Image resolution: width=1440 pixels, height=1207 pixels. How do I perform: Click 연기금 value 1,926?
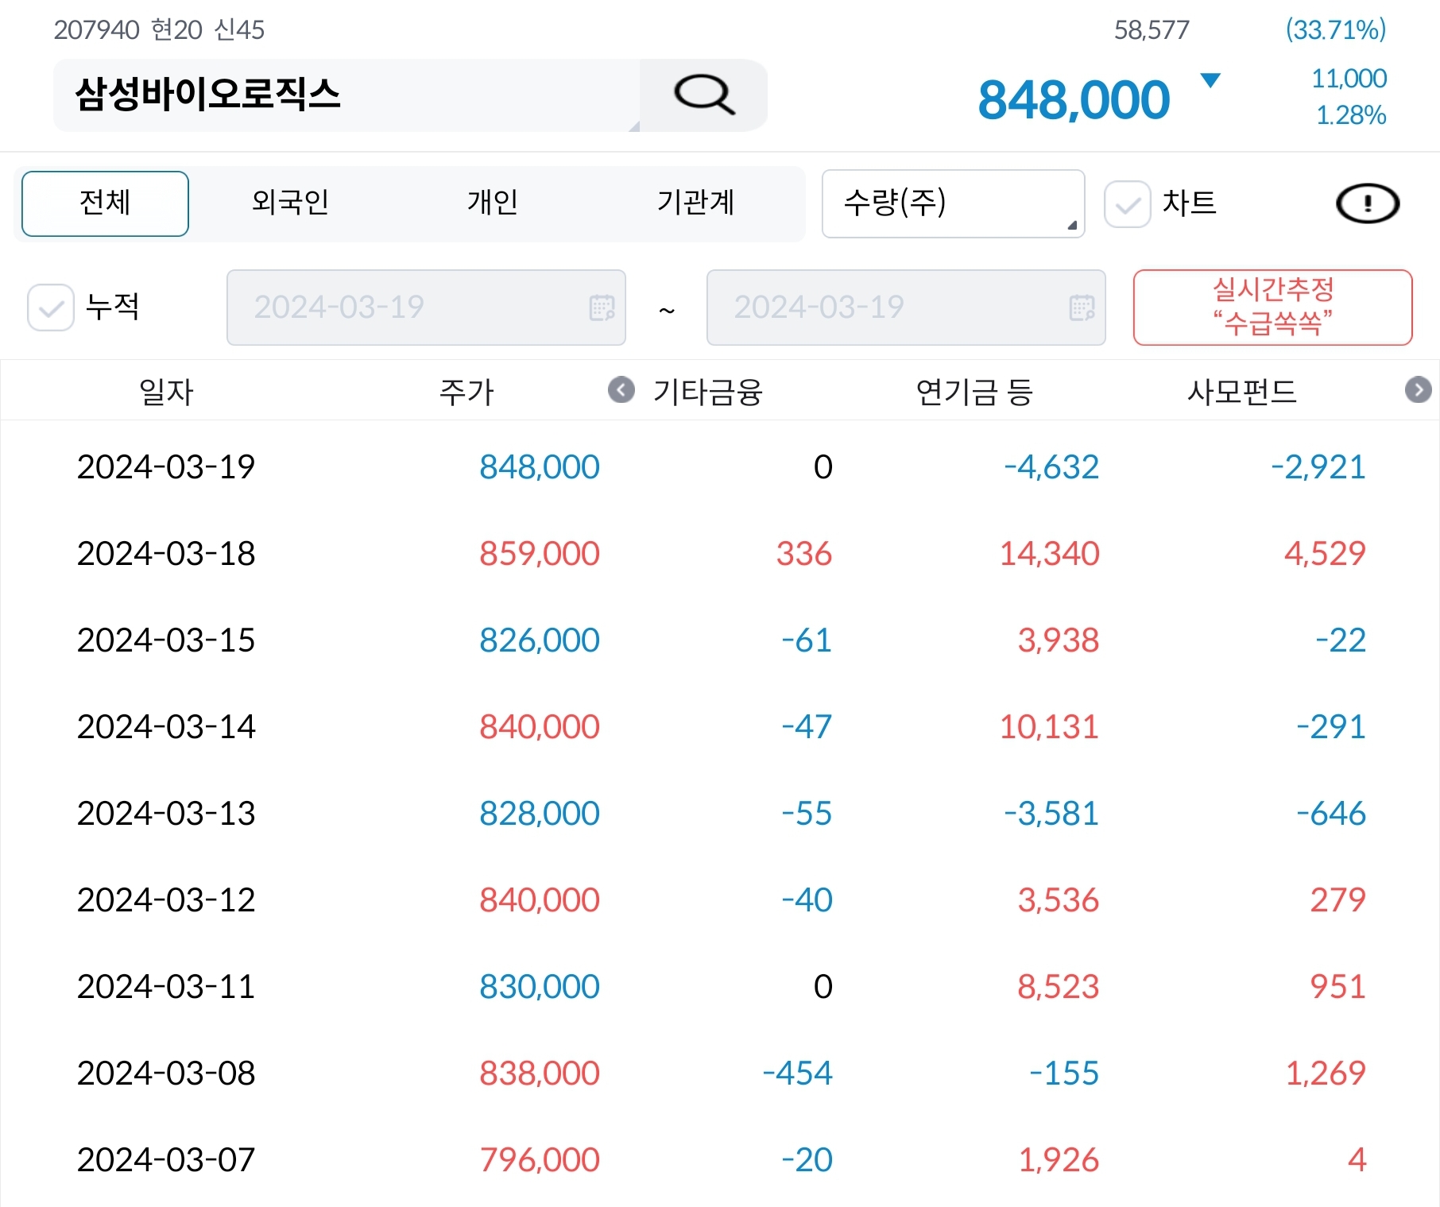click(1059, 1159)
